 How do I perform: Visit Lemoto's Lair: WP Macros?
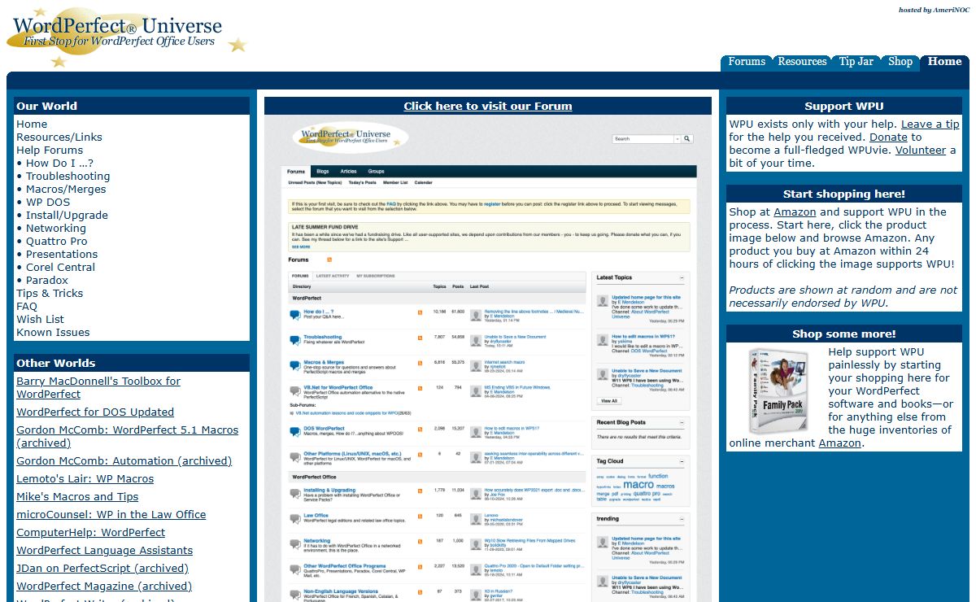(85, 479)
